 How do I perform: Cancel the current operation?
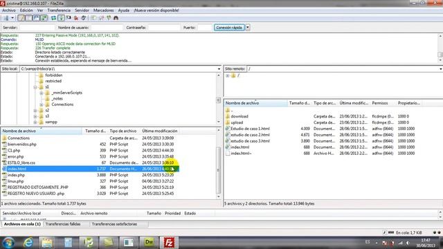[x=69, y=18]
